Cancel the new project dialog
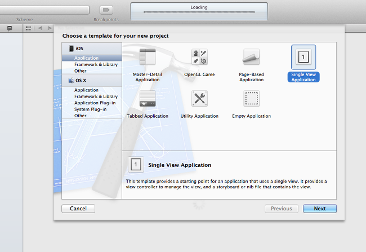 [78, 209]
